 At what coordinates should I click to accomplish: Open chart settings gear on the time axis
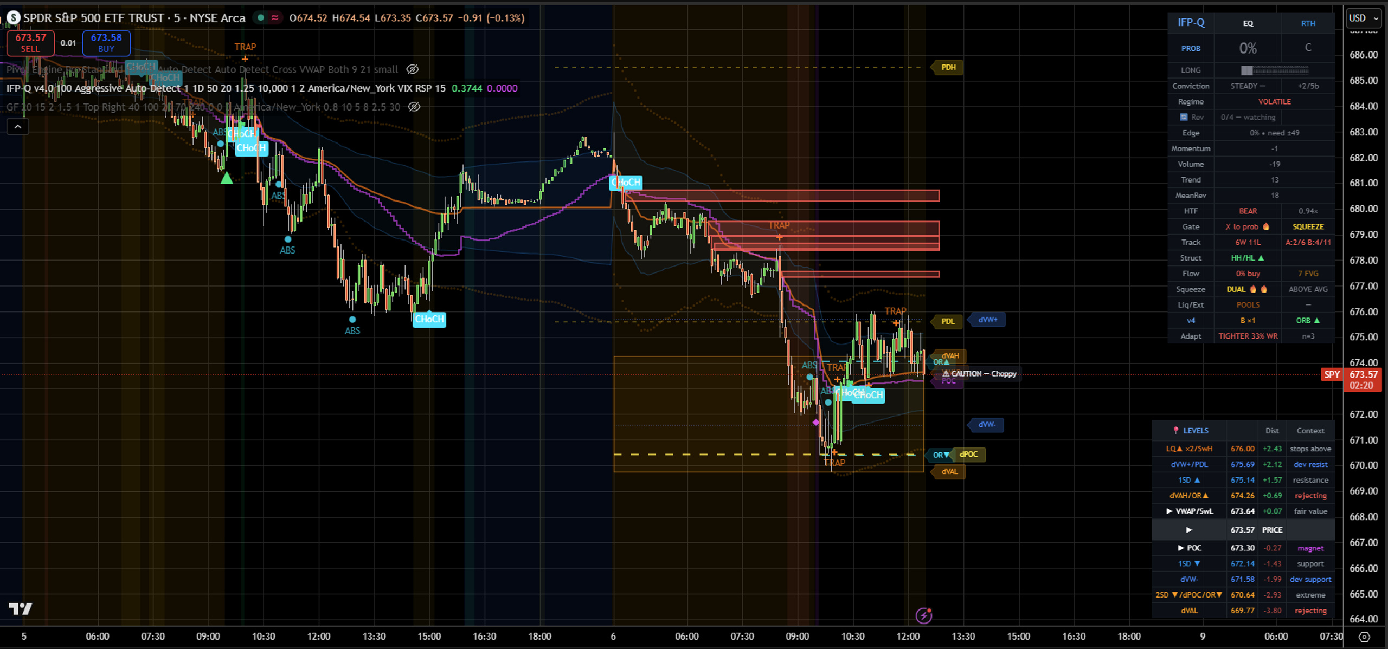1365,637
